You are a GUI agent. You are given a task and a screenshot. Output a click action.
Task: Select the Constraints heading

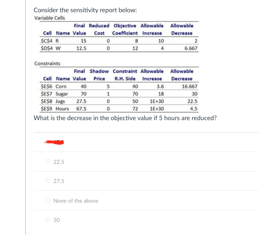(48, 63)
